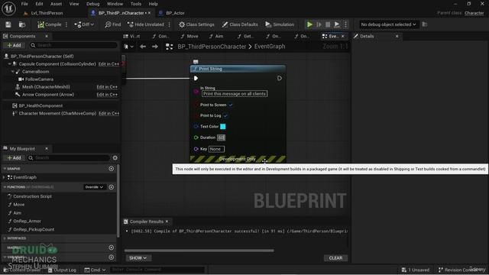Click the Print String input exec pin

coord(196,78)
